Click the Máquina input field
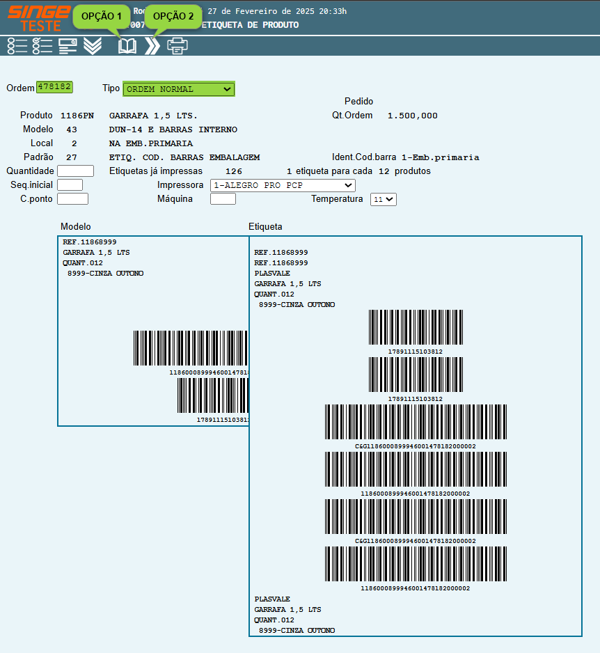Image resolution: width=600 pixels, height=653 pixels. [x=223, y=199]
